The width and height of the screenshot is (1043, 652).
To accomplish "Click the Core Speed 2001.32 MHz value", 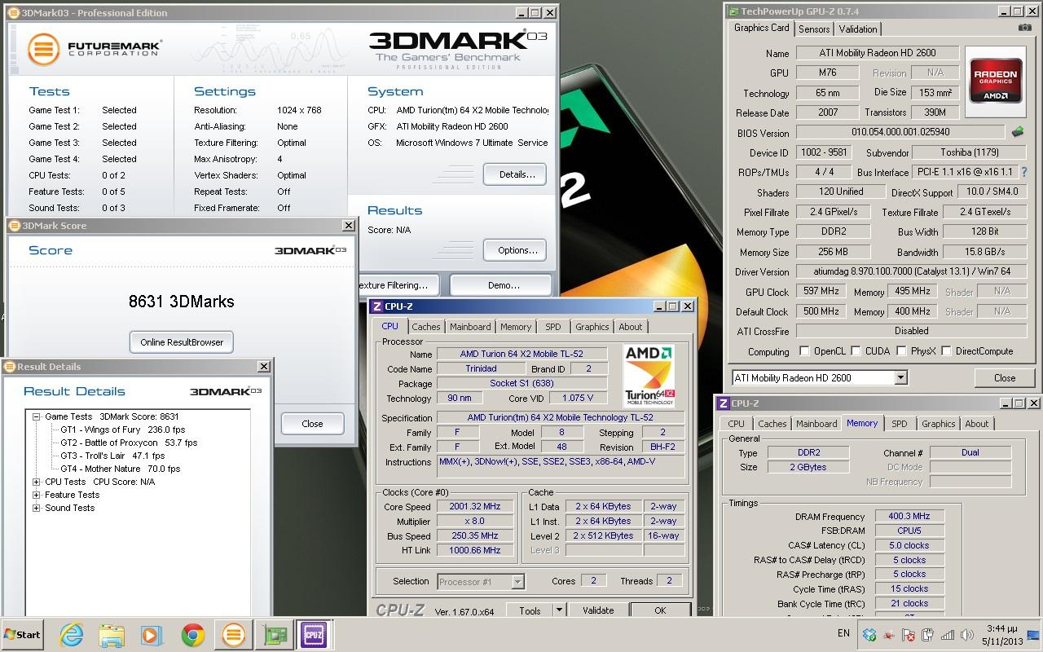I will pos(475,507).
